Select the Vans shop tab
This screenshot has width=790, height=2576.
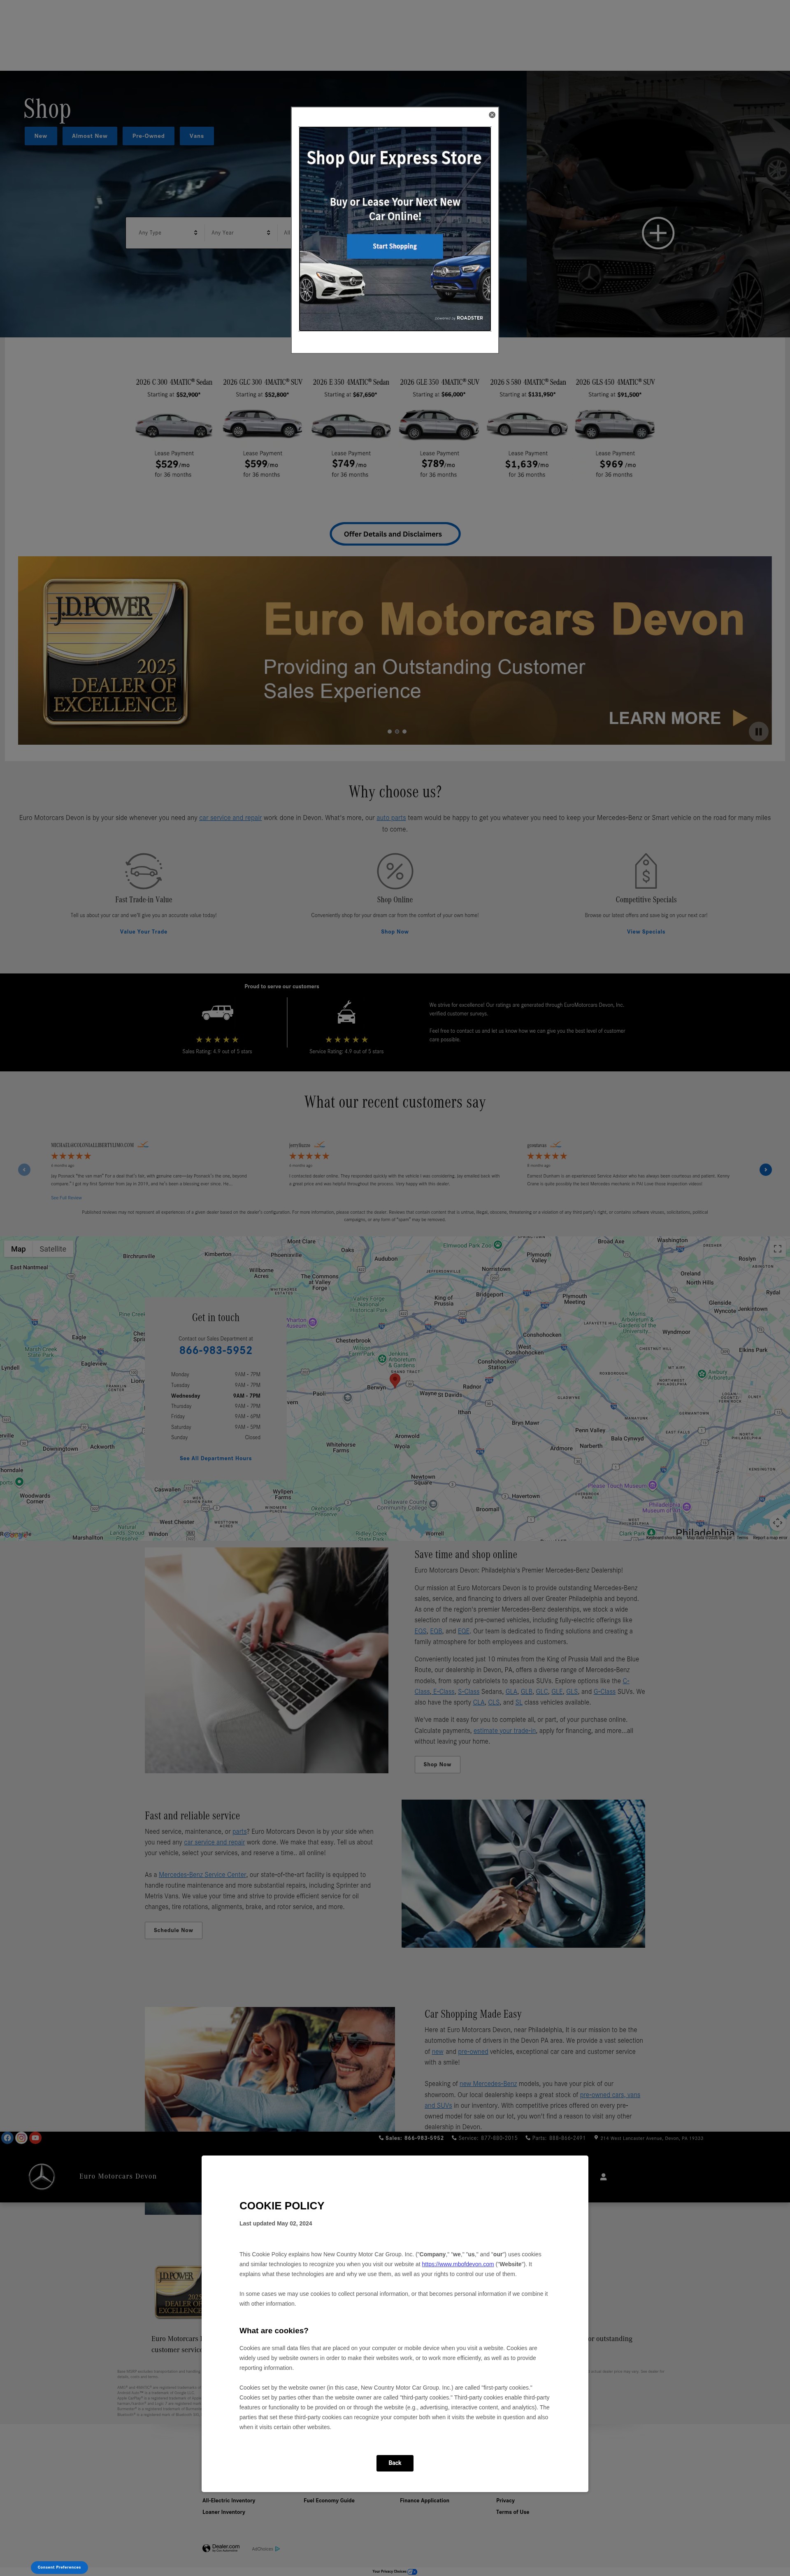(197, 136)
